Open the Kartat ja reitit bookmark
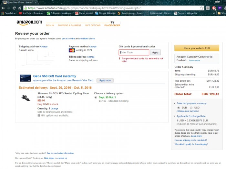This screenshot has height=170, width=226. point(84,13)
